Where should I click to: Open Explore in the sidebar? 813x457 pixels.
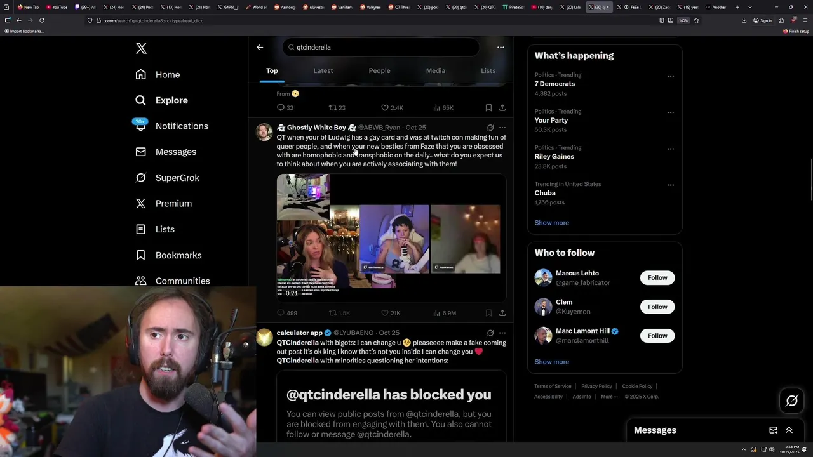(x=161, y=100)
